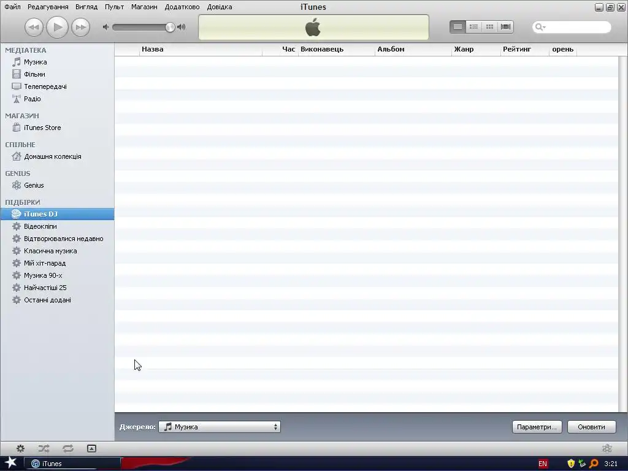
Task: Click the iTunes taskbar button
Action: 72,464
